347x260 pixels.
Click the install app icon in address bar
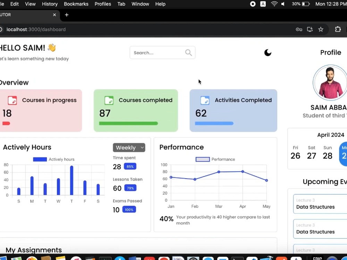(310, 29)
